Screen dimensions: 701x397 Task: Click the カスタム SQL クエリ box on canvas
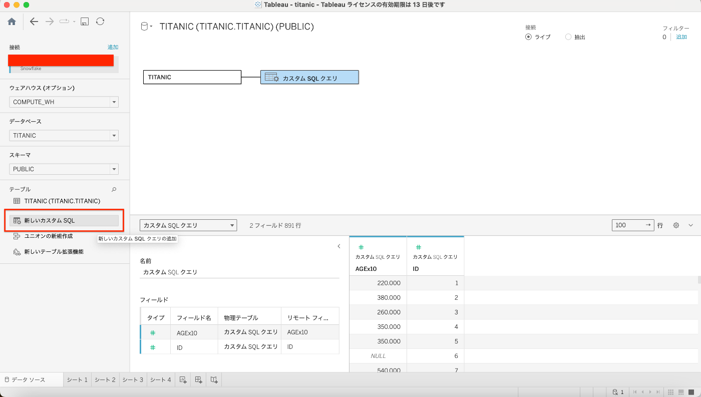tap(309, 77)
